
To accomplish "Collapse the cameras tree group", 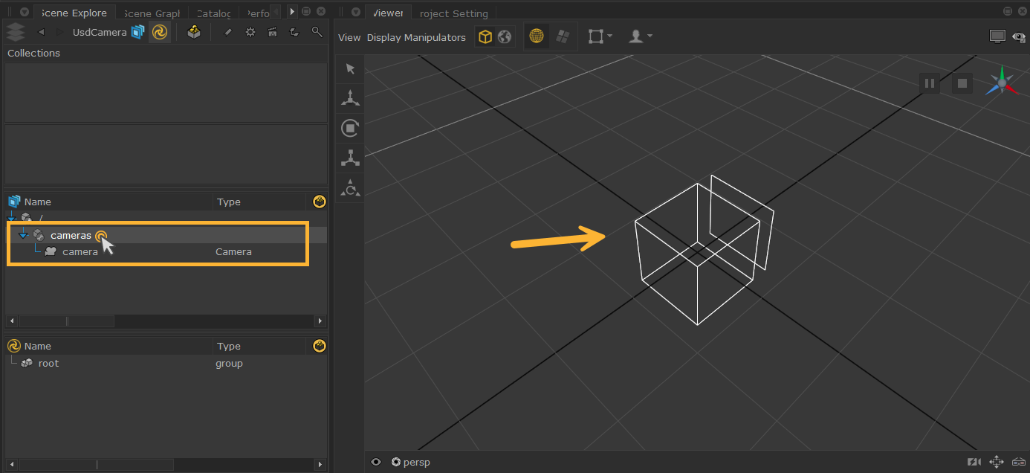I will click(23, 236).
